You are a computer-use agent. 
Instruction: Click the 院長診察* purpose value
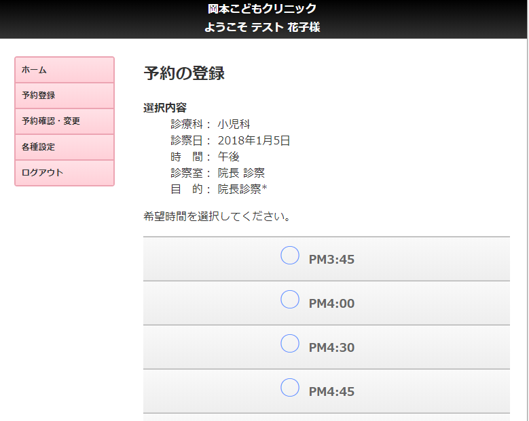242,189
